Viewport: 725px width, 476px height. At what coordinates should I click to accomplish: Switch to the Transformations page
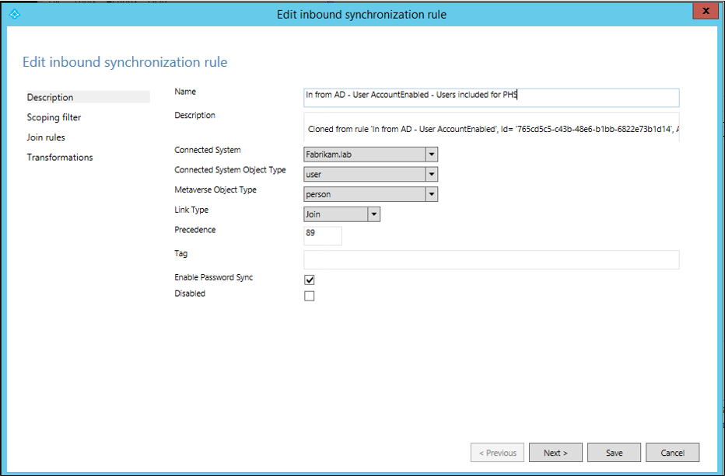60,158
